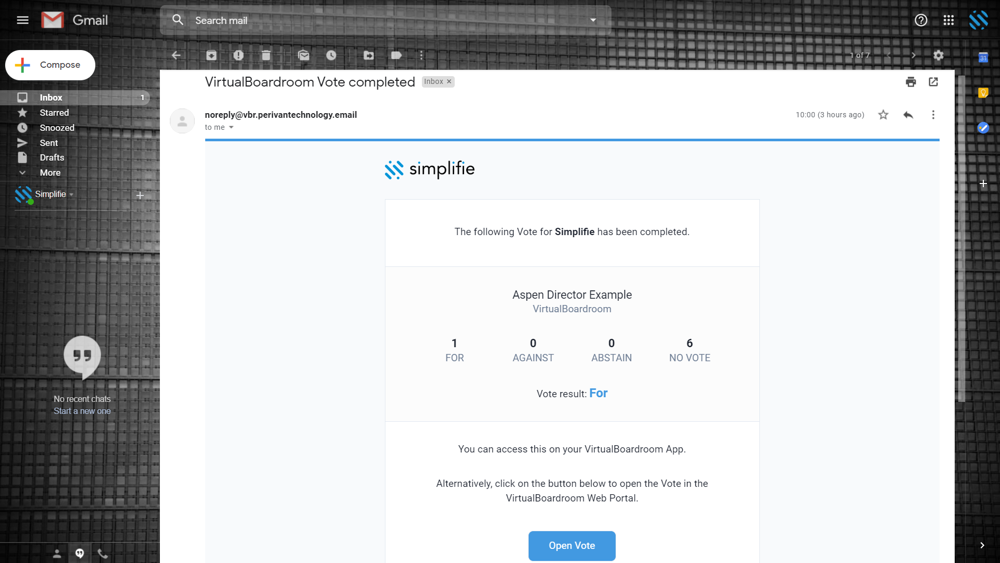The image size is (1000, 563).
Task: Star this message
Action: click(x=883, y=115)
